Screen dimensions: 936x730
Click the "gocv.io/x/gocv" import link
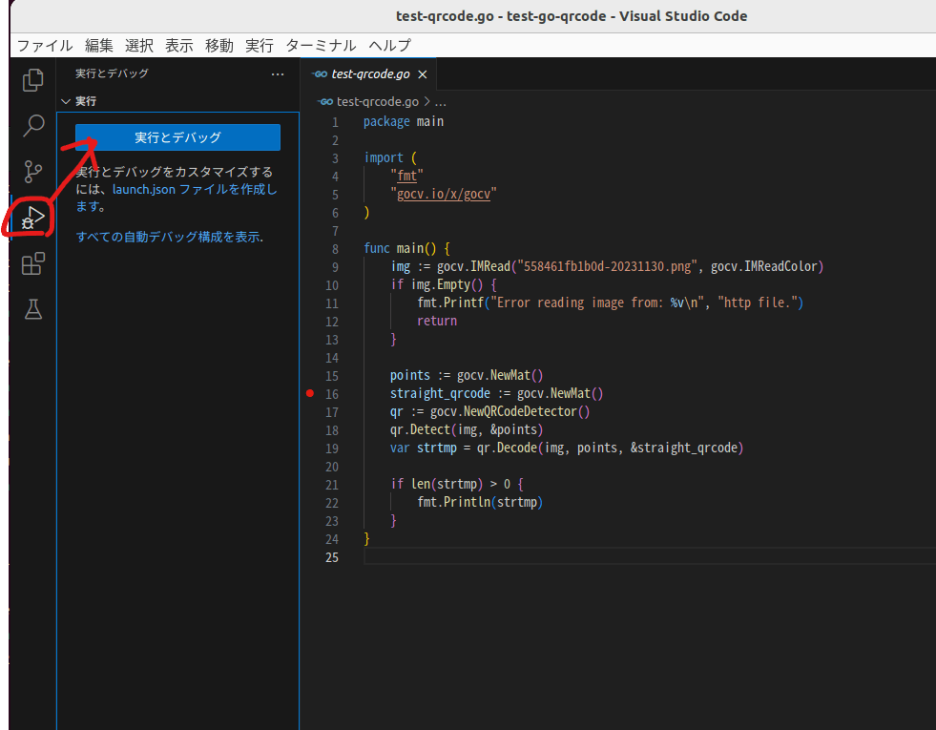tap(444, 194)
